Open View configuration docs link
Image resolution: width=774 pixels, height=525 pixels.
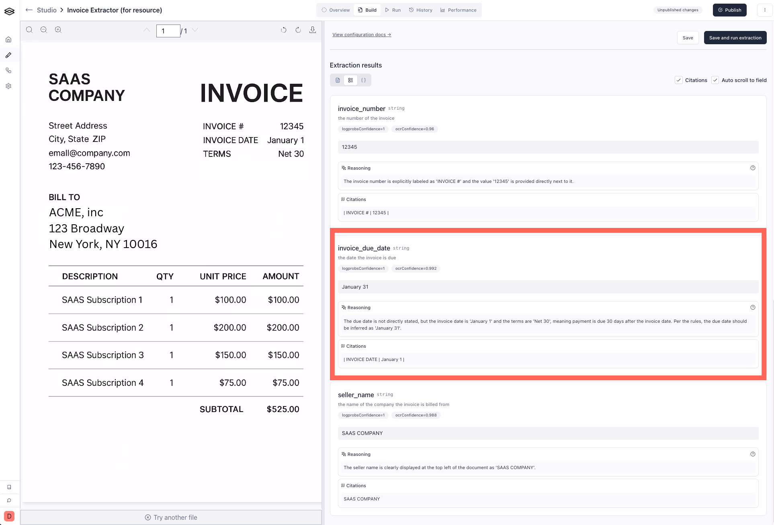coord(361,35)
